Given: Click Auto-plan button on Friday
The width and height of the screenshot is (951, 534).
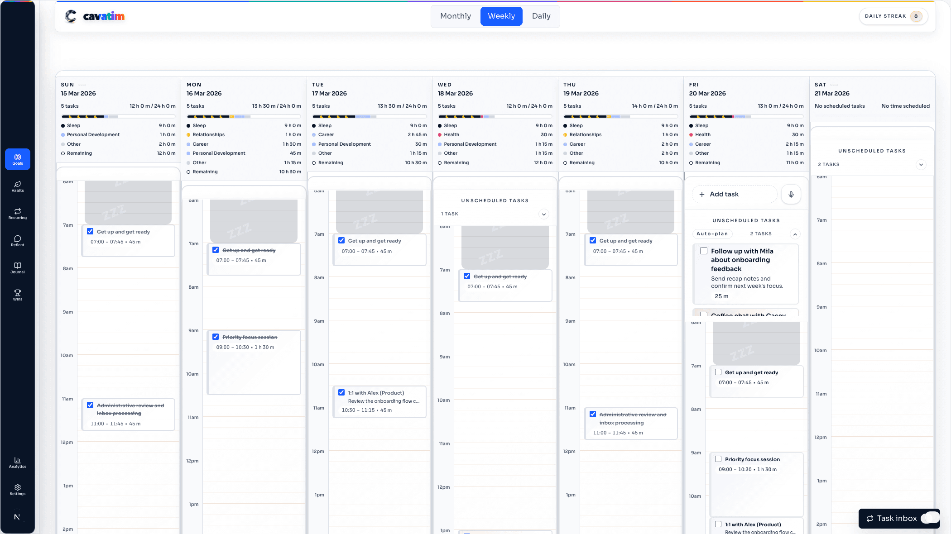Looking at the screenshot, I should (712, 234).
